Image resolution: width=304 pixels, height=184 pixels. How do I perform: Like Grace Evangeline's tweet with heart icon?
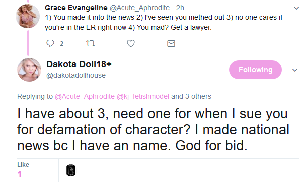pos(131,43)
